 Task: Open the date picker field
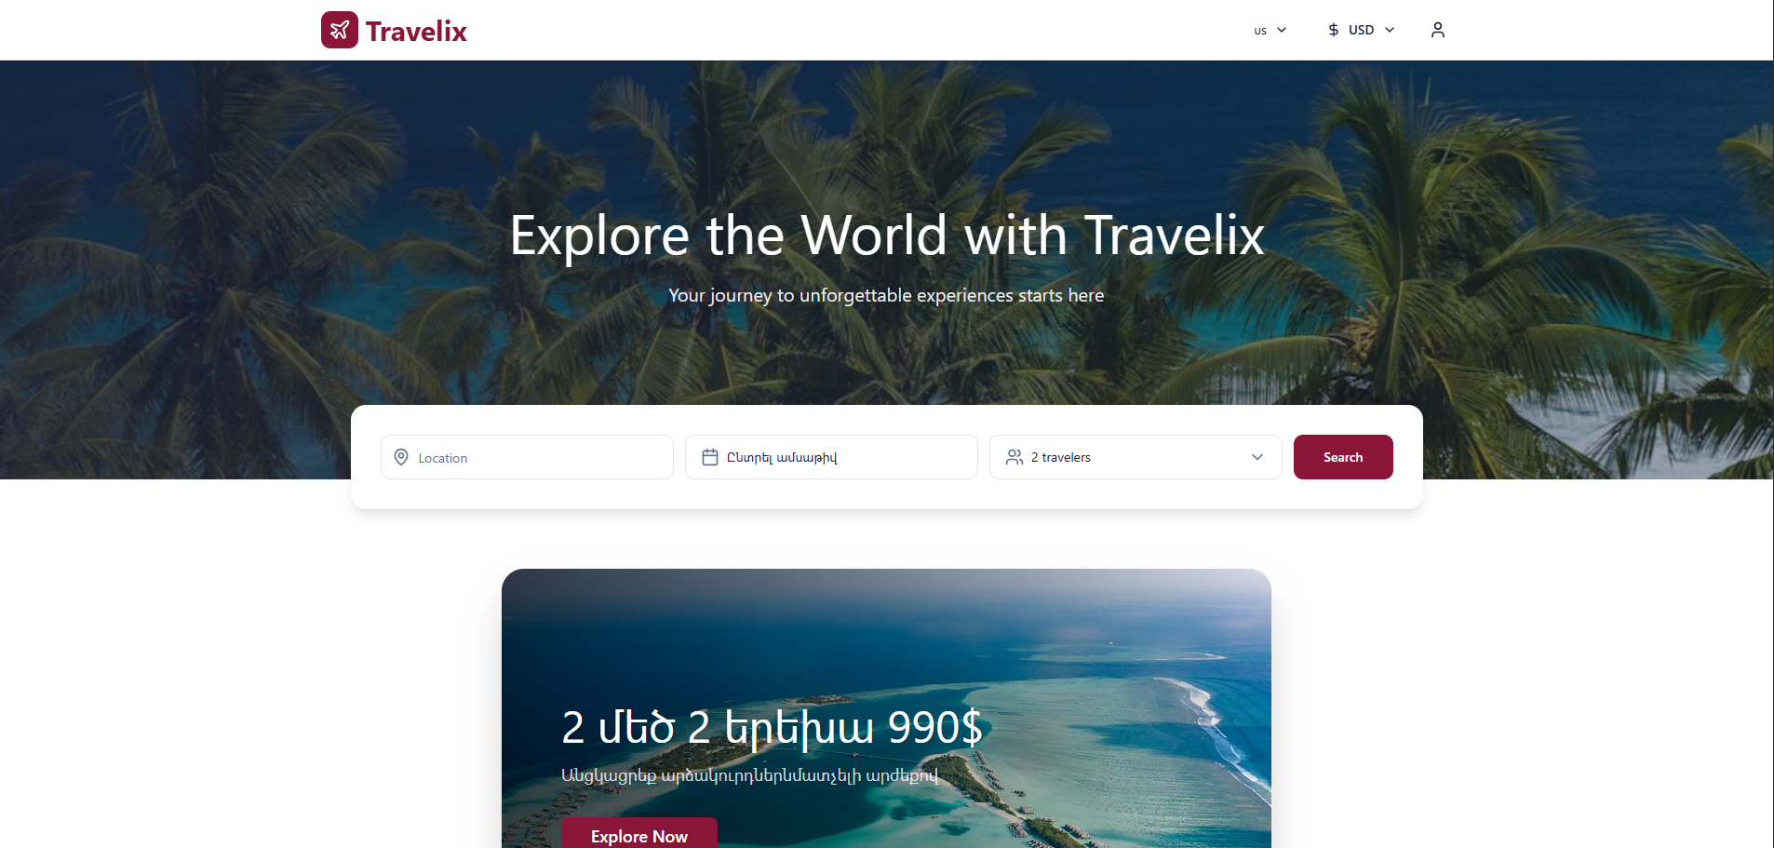[x=831, y=457]
